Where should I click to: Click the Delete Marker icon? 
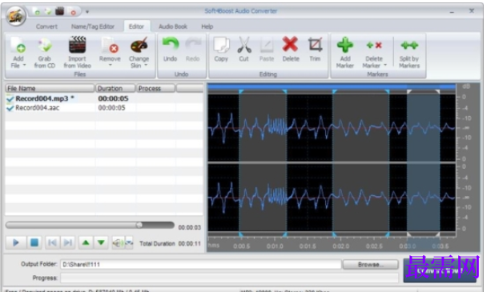[374, 46]
